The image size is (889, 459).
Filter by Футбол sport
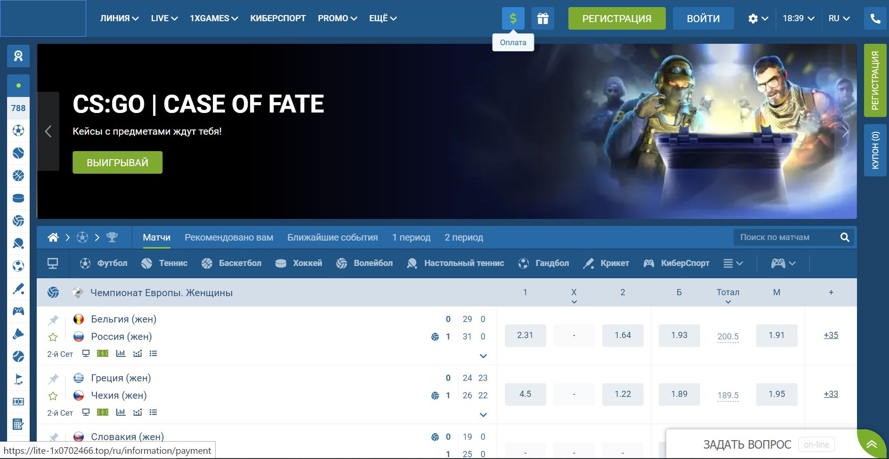(104, 263)
